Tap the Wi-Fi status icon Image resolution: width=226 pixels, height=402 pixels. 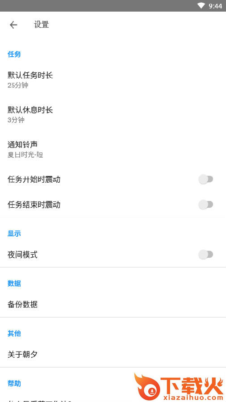click(201, 6)
